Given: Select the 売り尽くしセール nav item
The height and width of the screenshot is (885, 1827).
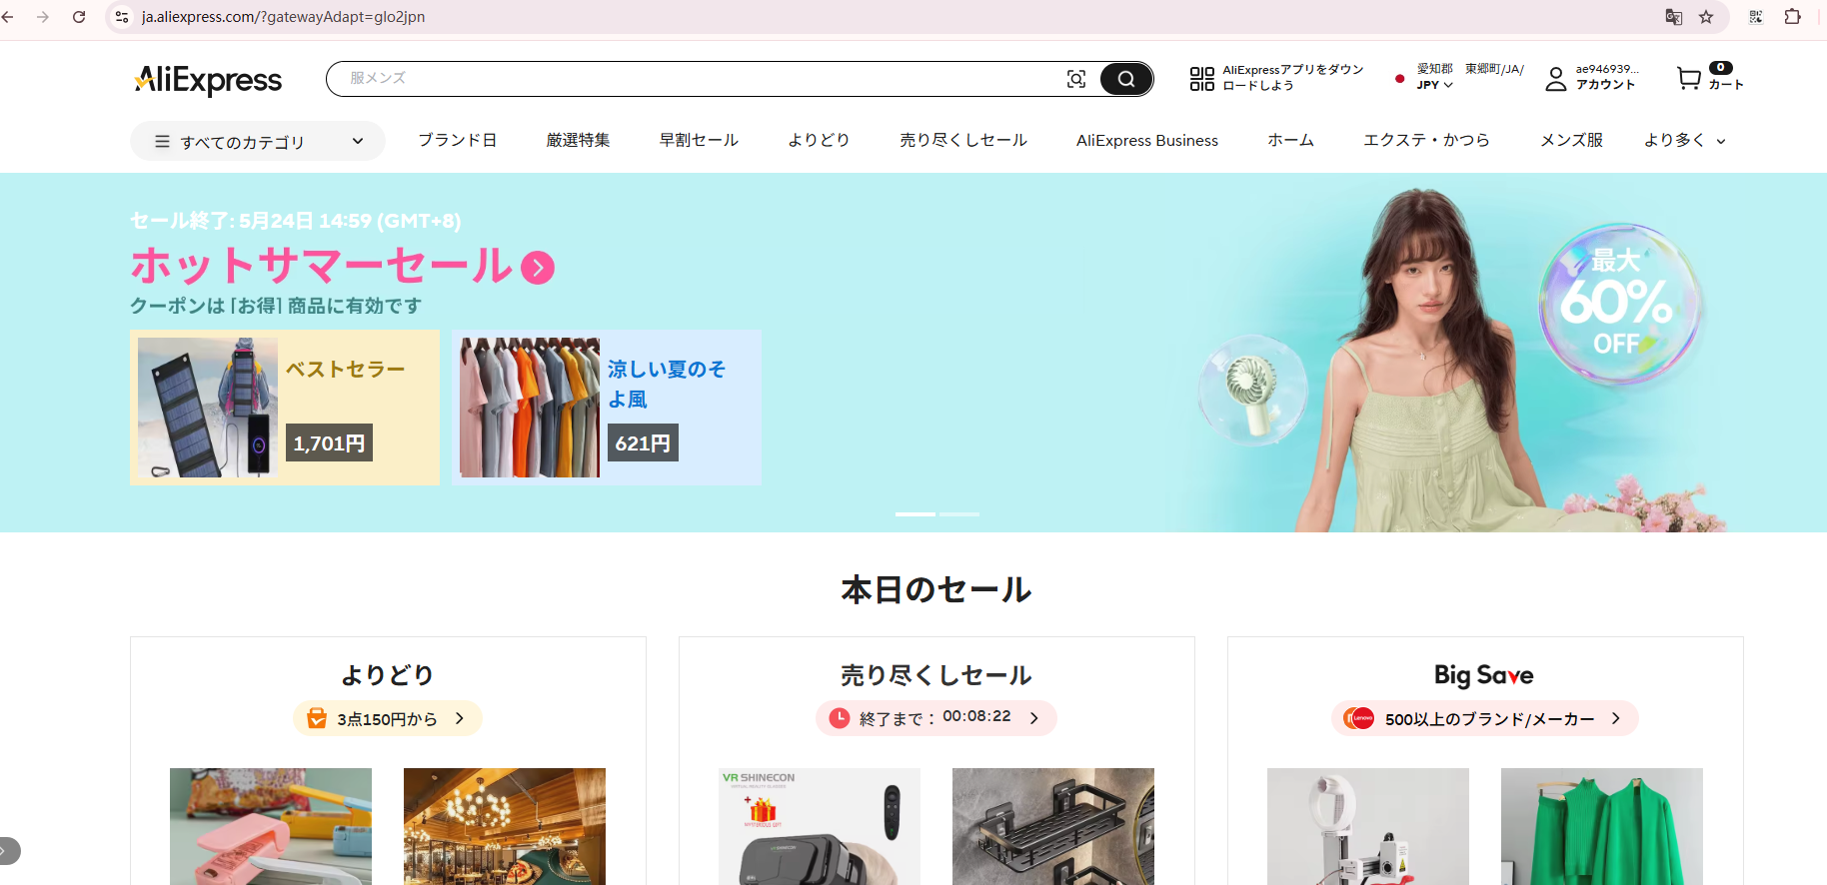Looking at the screenshot, I should pyautogui.click(x=963, y=140).
